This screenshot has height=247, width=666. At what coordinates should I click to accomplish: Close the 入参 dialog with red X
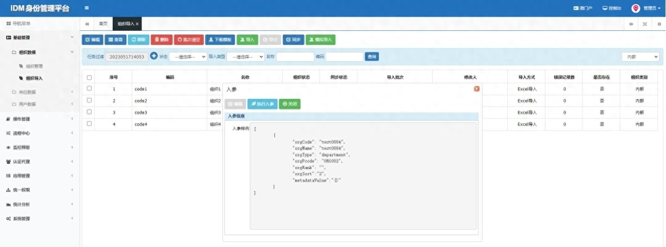(x=477, y=89)
